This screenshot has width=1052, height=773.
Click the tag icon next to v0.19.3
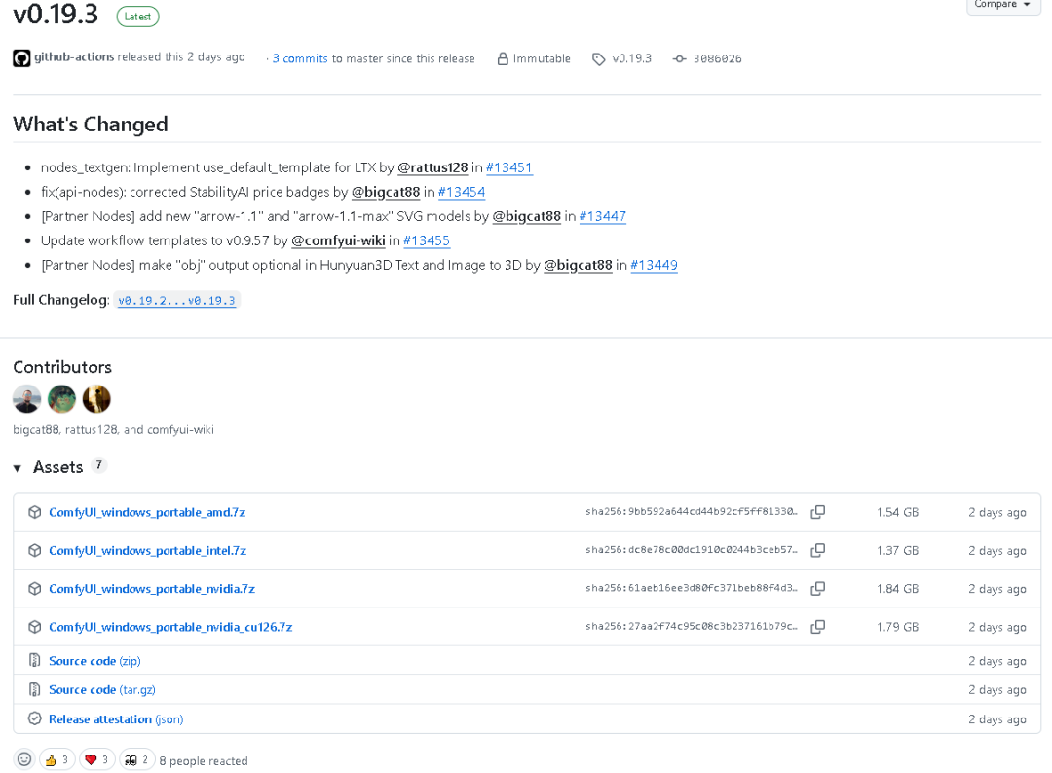[x=598, y=59]
